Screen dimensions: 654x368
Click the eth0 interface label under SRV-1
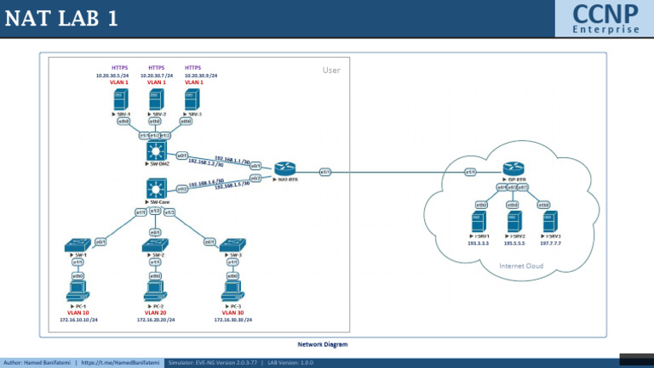[x=123, y=122]
